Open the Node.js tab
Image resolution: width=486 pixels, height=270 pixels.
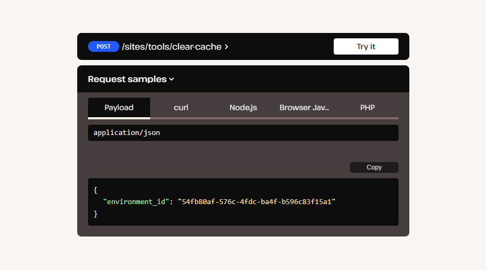point(244,108)
